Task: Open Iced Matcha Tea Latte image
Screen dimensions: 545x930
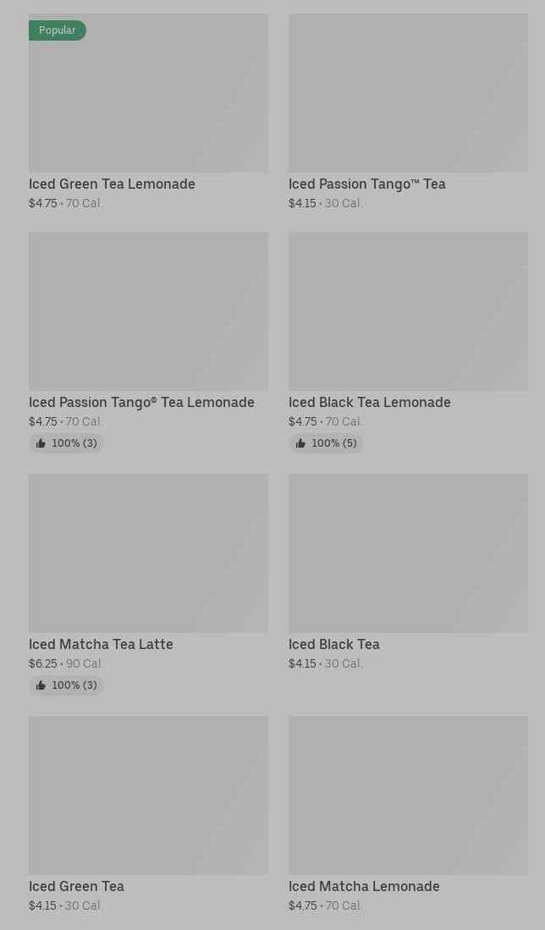Action: tap(148, 553)
